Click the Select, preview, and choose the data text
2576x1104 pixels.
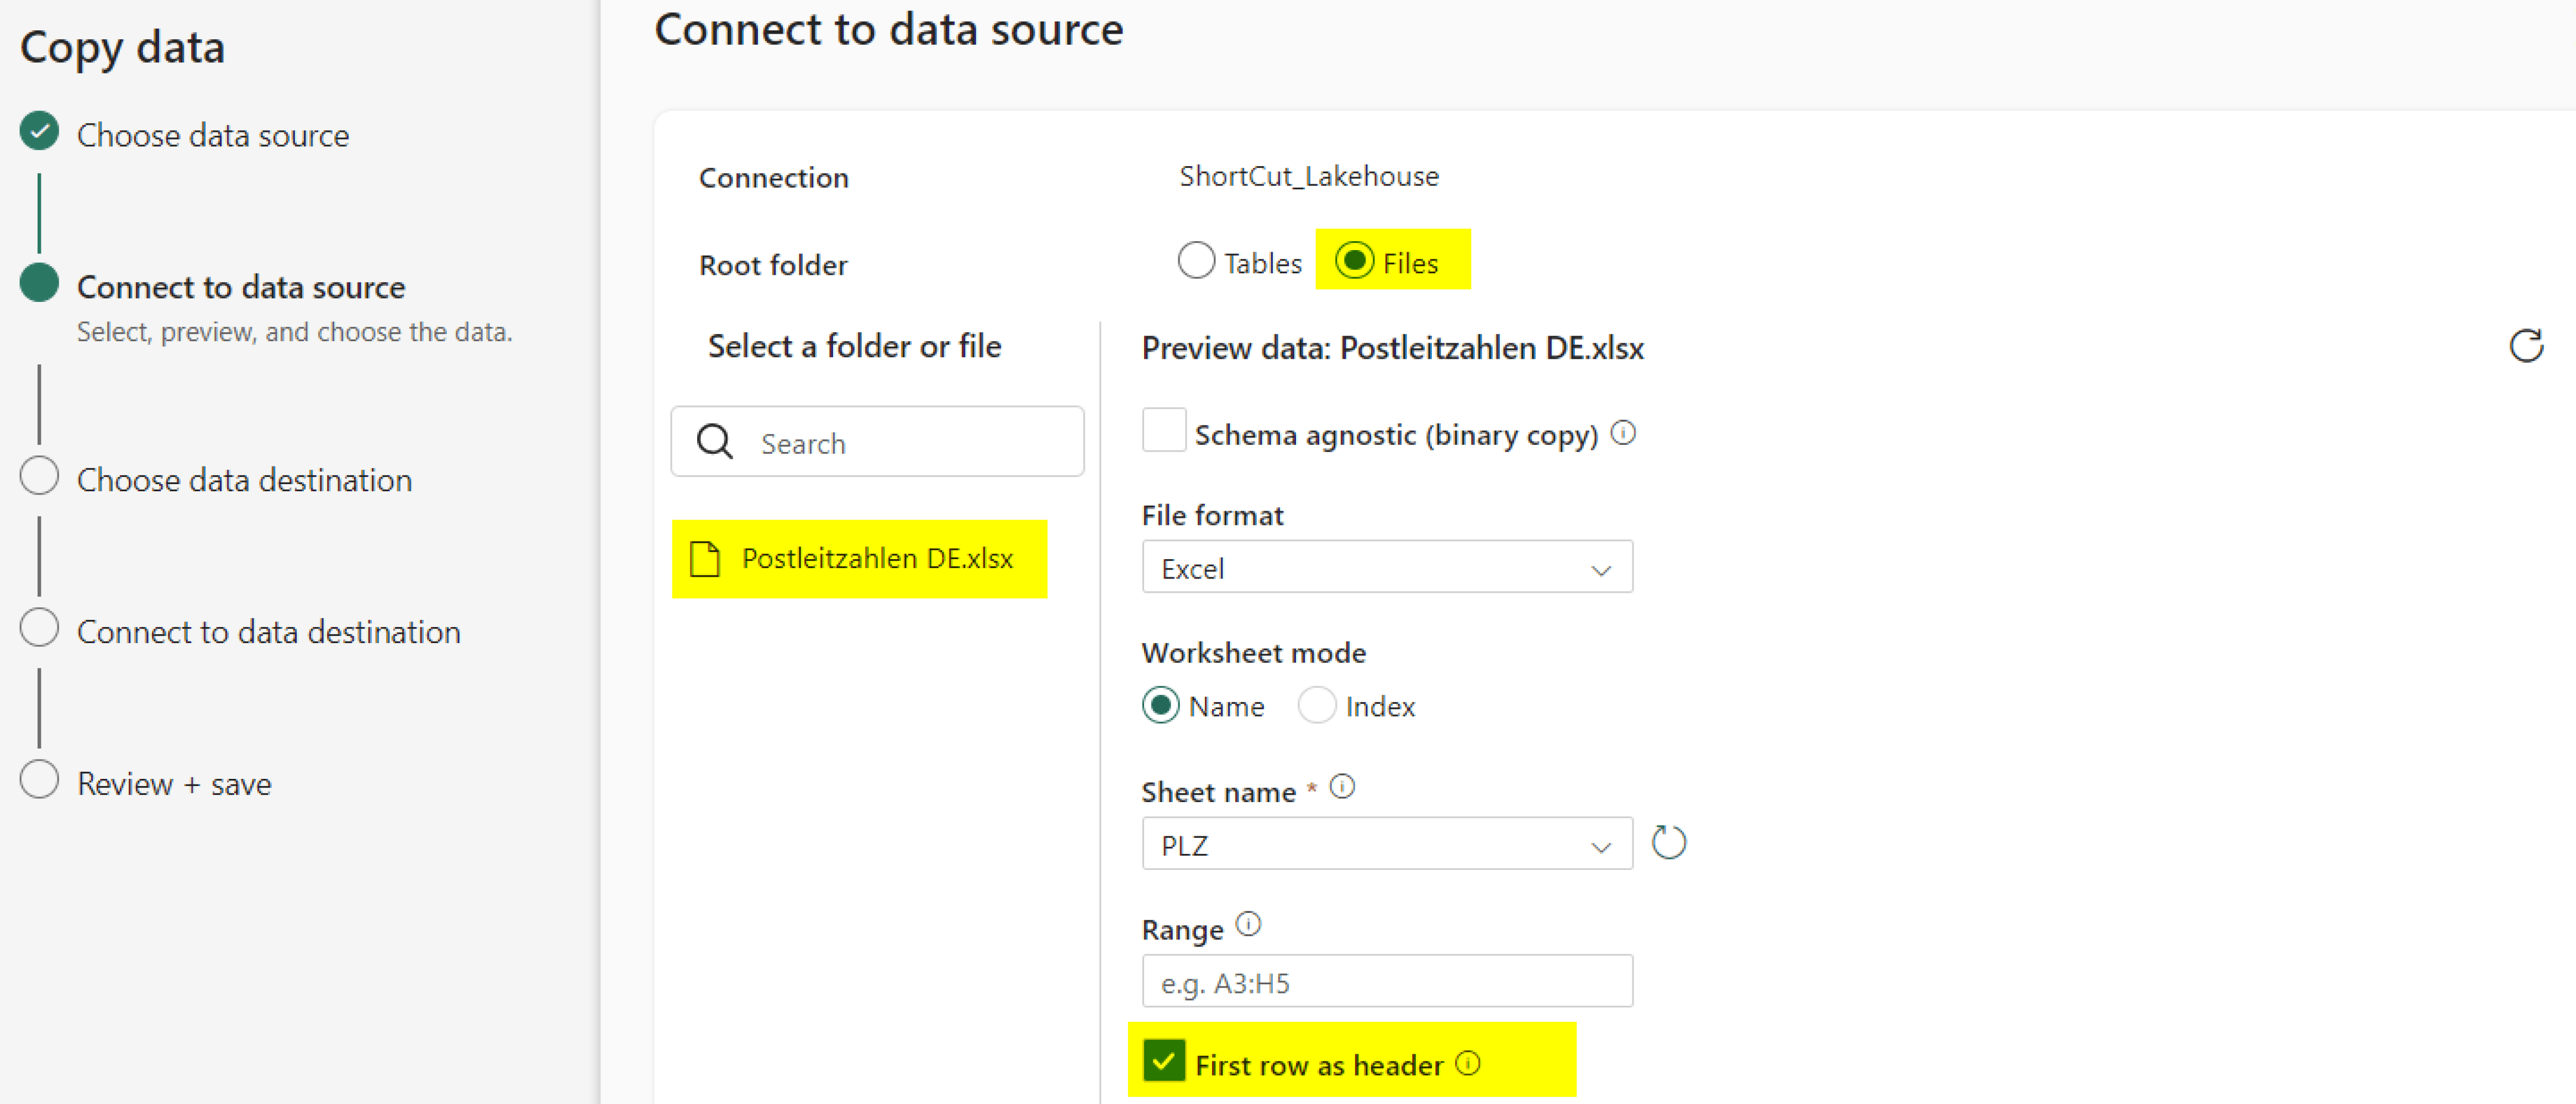294,332
